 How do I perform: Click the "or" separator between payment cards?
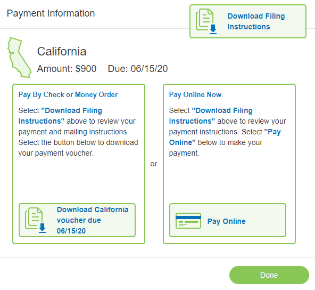pyautogui.click(x=154, y=164)
